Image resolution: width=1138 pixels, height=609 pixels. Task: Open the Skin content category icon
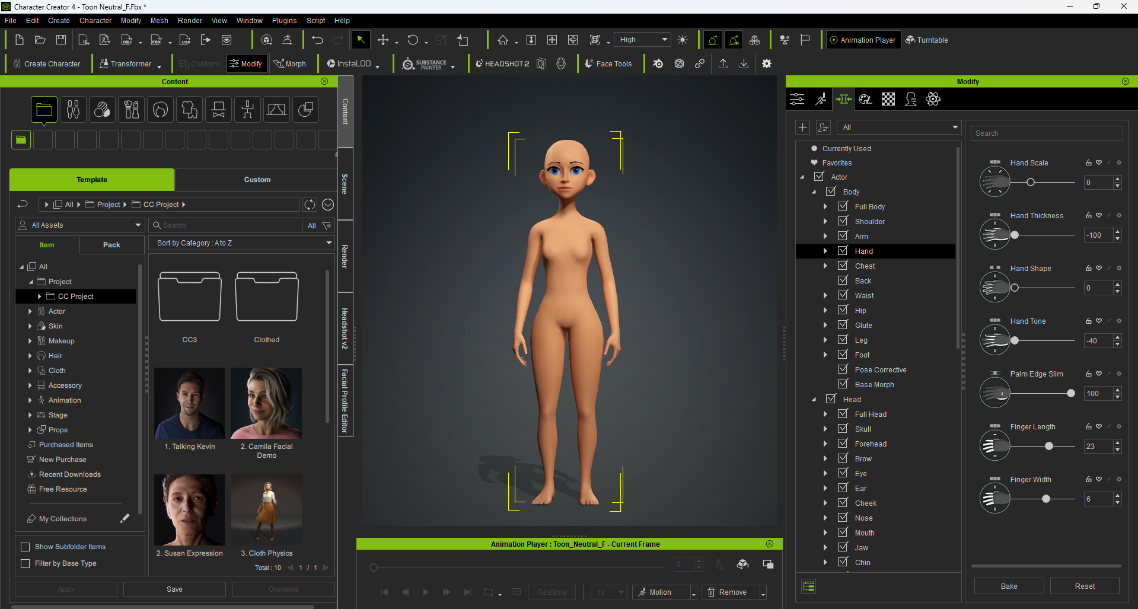pos(102,110)
